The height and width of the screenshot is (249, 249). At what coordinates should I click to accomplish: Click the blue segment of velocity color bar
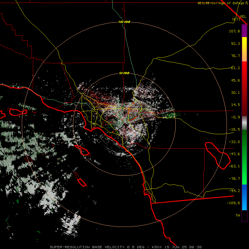click(x=244, y=197)
